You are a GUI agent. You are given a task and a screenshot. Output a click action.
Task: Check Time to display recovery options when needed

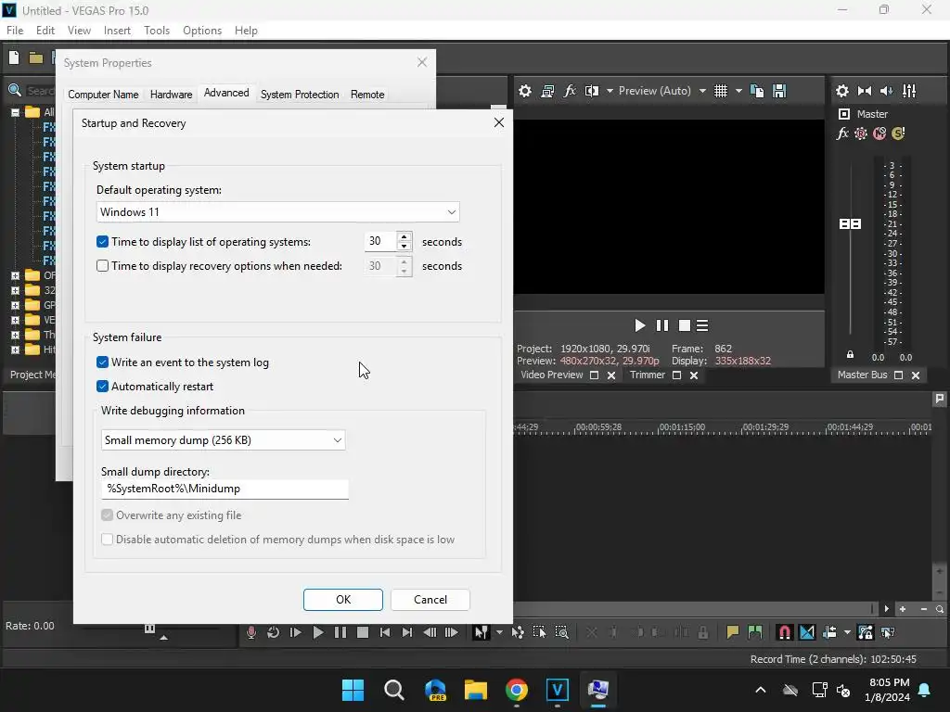click(x=102, y=266)
